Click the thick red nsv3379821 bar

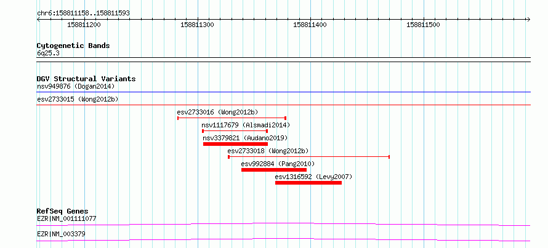tap(235, 144)
